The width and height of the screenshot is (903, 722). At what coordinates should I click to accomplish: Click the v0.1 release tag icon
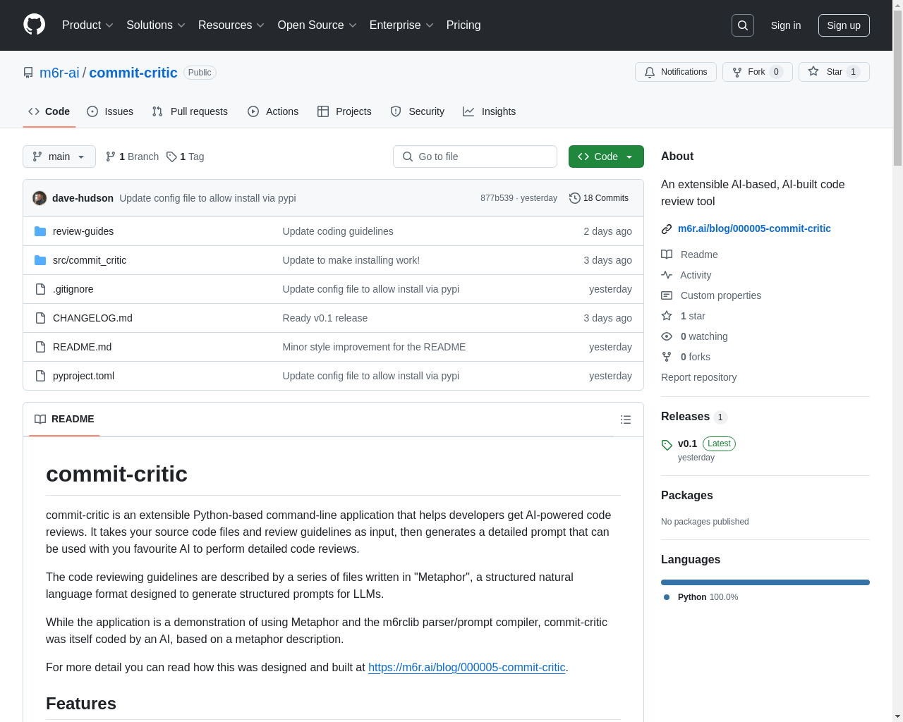point(667,445)
